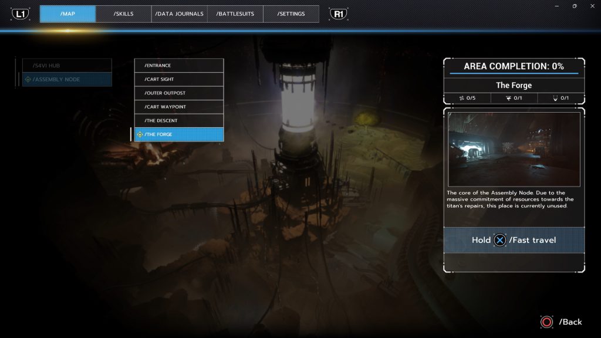Pick the /Cart Waypoint location
The width and height of the screenshot is (601, 338).
click(179, 107)
